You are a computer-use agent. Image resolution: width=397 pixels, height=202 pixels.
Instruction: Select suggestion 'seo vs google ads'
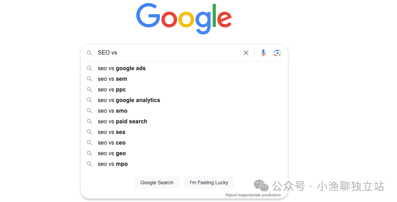point(184,68)
